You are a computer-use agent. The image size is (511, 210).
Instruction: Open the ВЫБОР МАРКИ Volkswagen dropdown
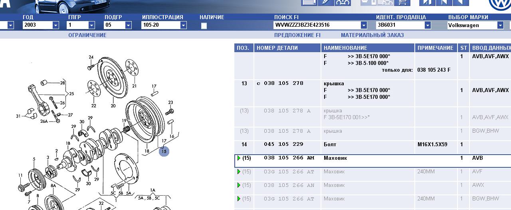coord(500,25)
